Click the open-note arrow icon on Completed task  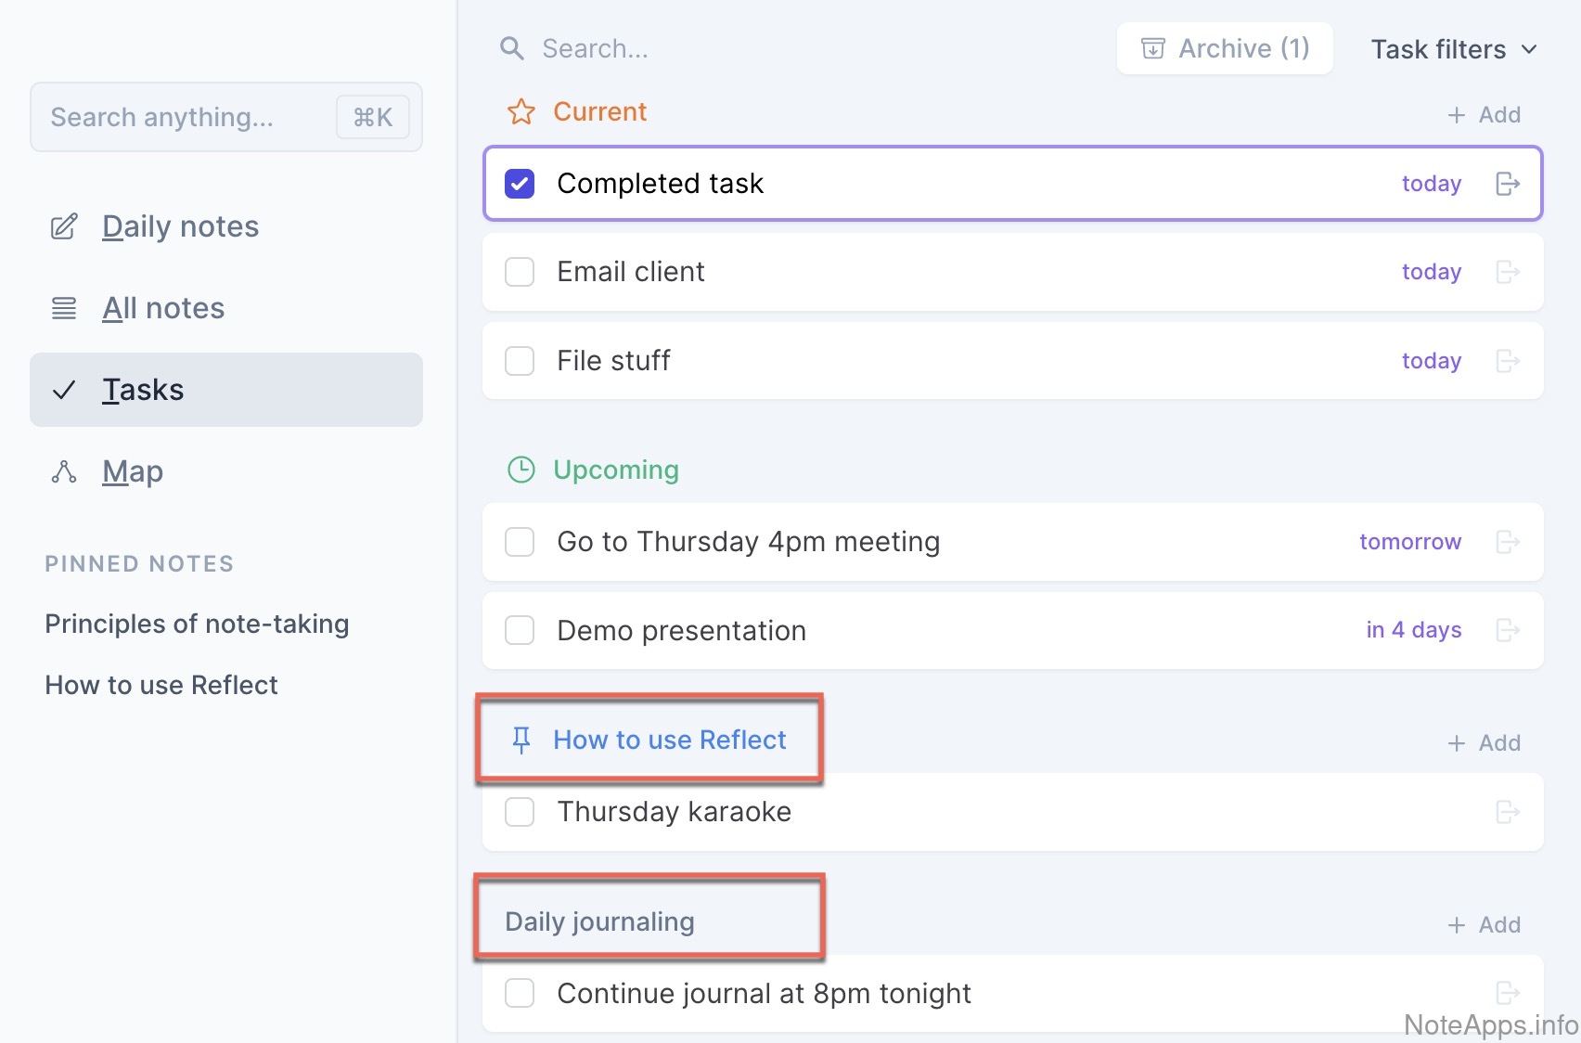(x=1508, y=184)
